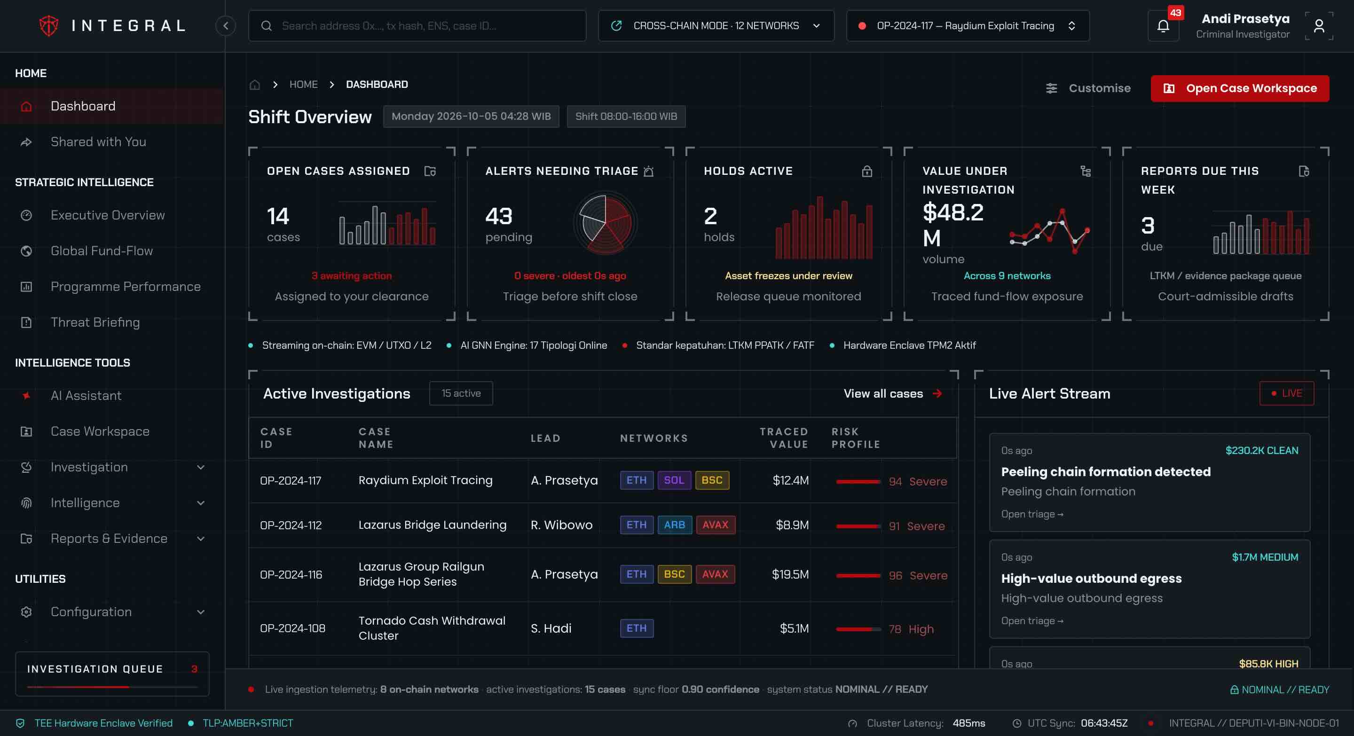Focus the address and tx hash search field
1354x736 pixels.
(417, 26)
